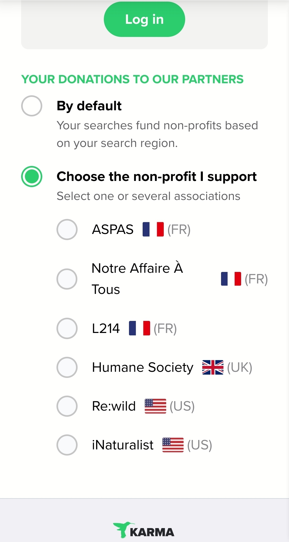This screenshot has height=542, width=289.
Task: Check the ASPAS association option
Action: point(67,229)
